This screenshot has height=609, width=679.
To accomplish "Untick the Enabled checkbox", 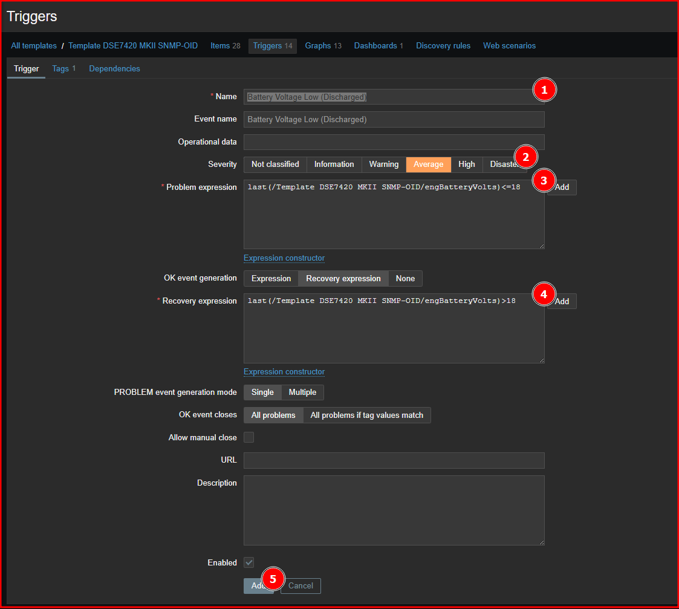I will pyautogui.click(x=249, y=562).
